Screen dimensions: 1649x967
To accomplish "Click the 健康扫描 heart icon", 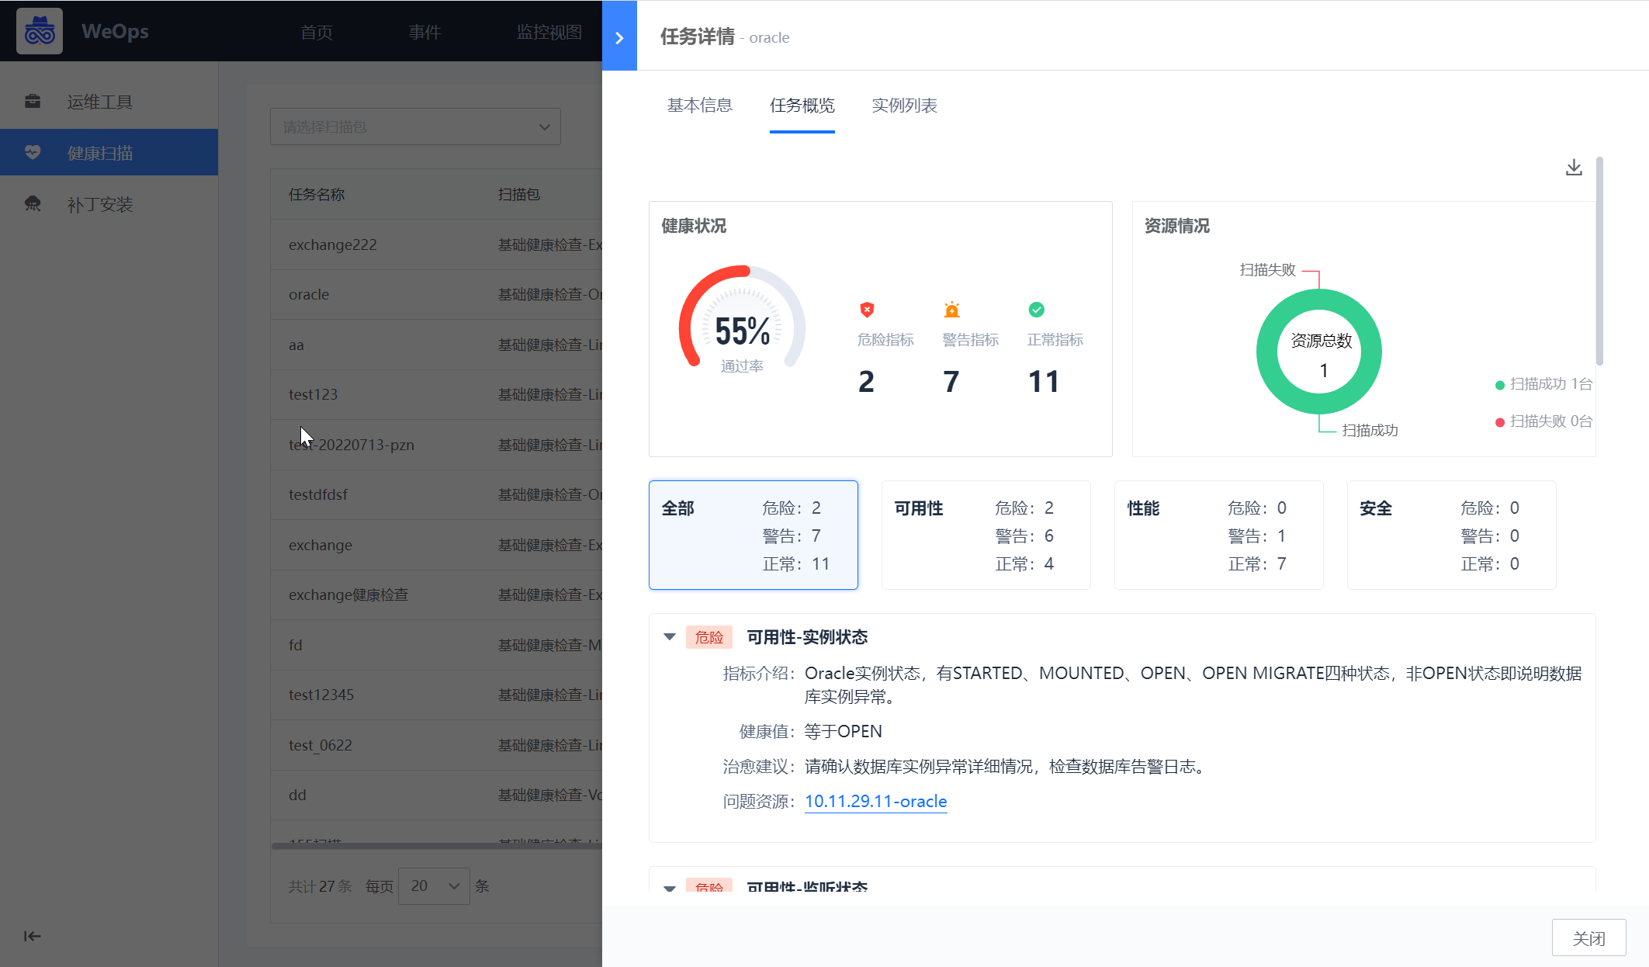I will pyautogui.click(x=33, y=152).
